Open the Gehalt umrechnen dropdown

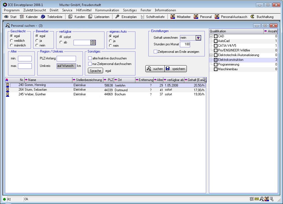click(x=198, y=38)
